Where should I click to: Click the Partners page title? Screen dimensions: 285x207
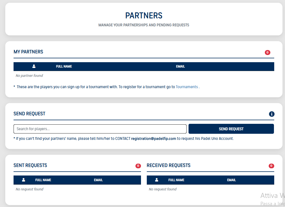pyautogui.click(x=144, y=15)
